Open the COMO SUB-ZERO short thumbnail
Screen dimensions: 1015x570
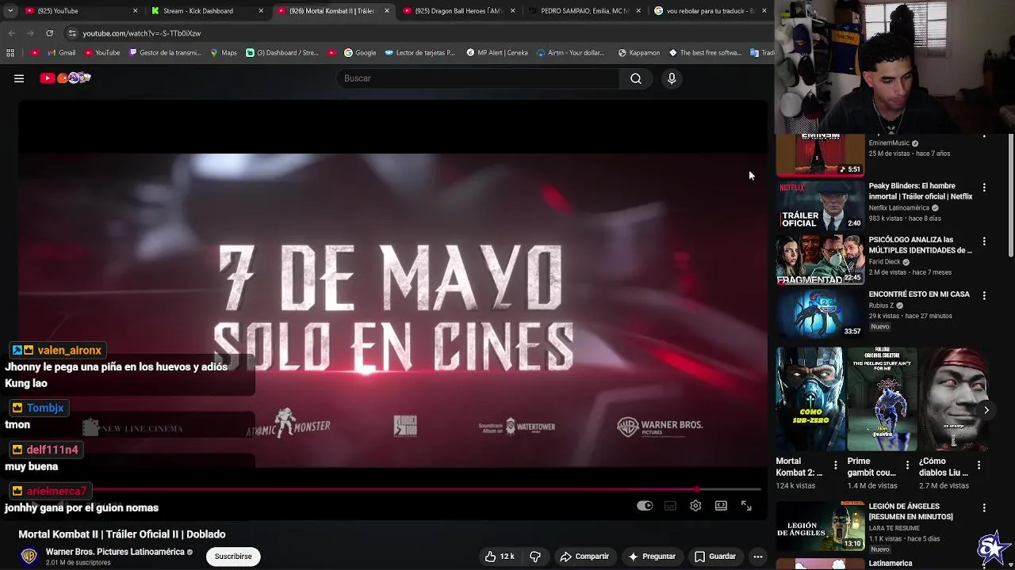[x=809, y=399]
